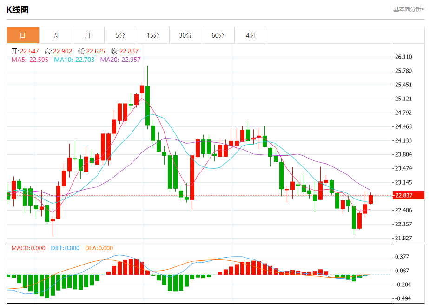
Task: Click the MA20 22.957 indicator label
Action: [x=120, y=60]
